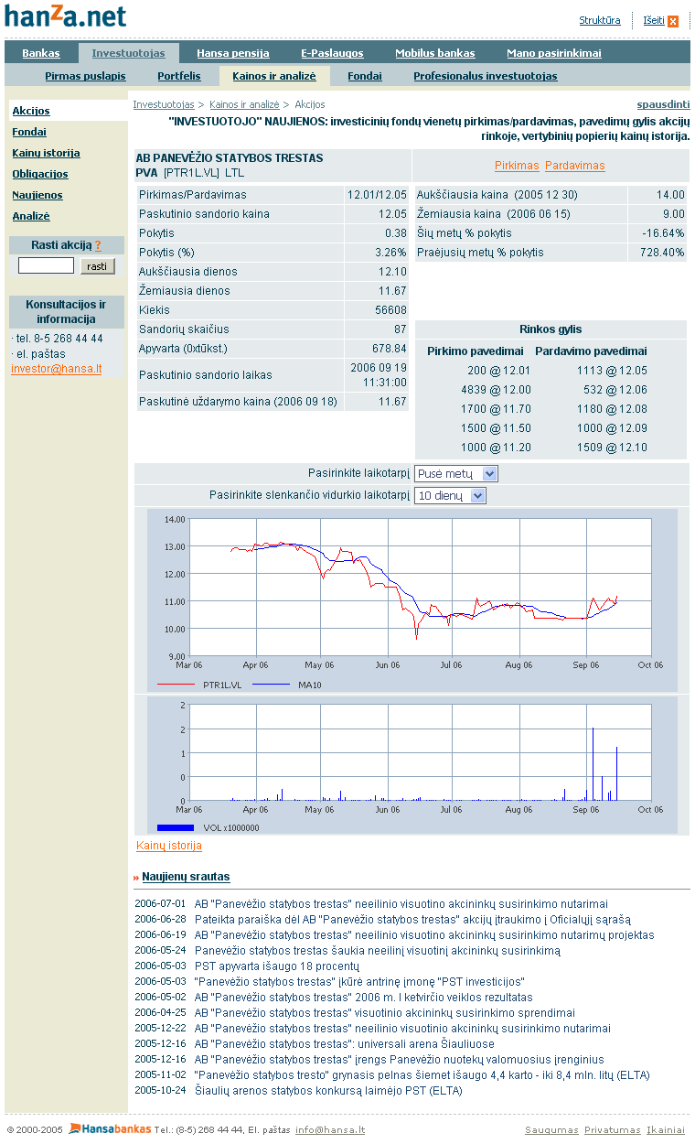Viewport: 695px width, 1144px height.
Task: Click the info@hansa.lt footer email link
Action: click(x=330, y=1129)
